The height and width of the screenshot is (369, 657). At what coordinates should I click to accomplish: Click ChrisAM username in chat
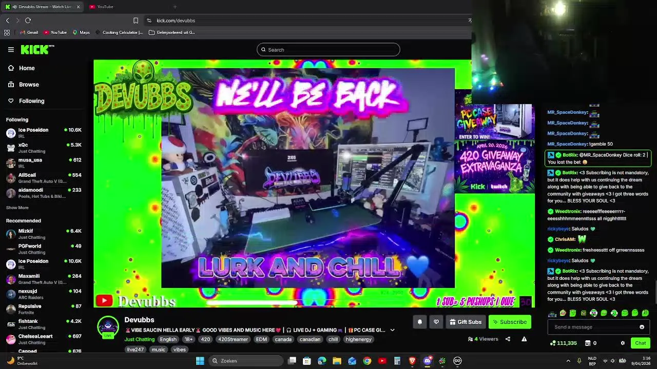565,239
